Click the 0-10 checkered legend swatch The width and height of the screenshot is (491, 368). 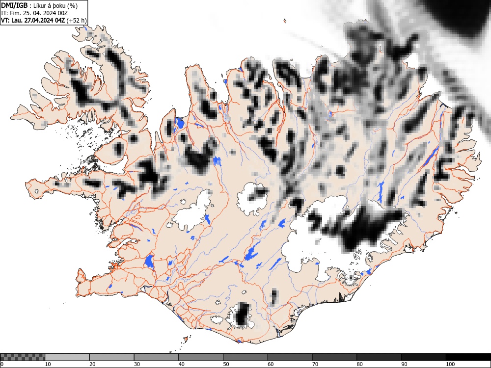[23, 357]
